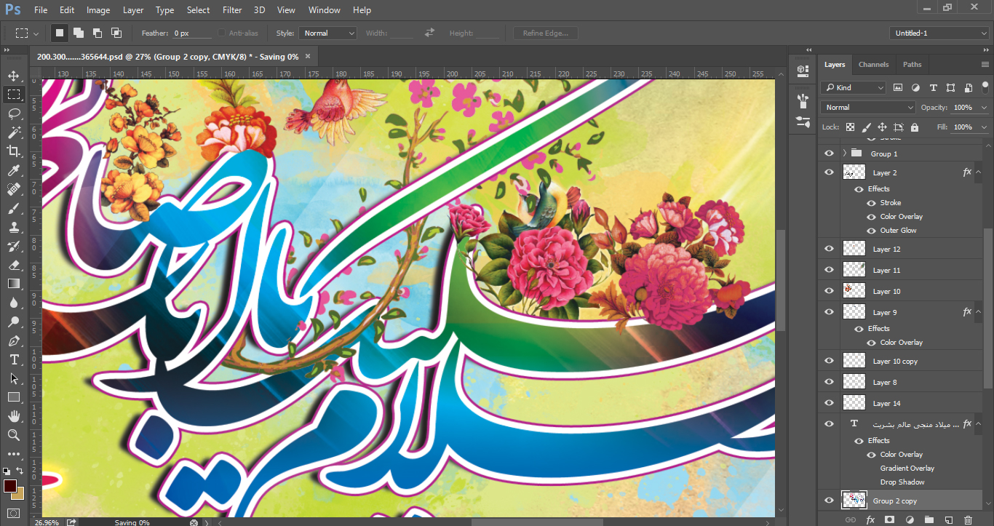The width and height of the screenshot is (994, 526).
Task: Click the Lock all padlock icon
Action: coord(913,127)
